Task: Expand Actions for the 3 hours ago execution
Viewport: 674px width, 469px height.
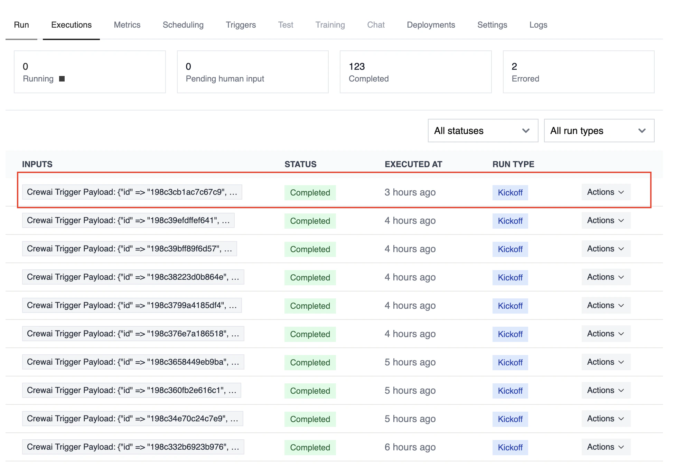Action: click(x=606, y=192)
